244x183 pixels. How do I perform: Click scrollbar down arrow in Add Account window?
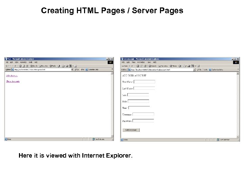(x=238, y=137)
